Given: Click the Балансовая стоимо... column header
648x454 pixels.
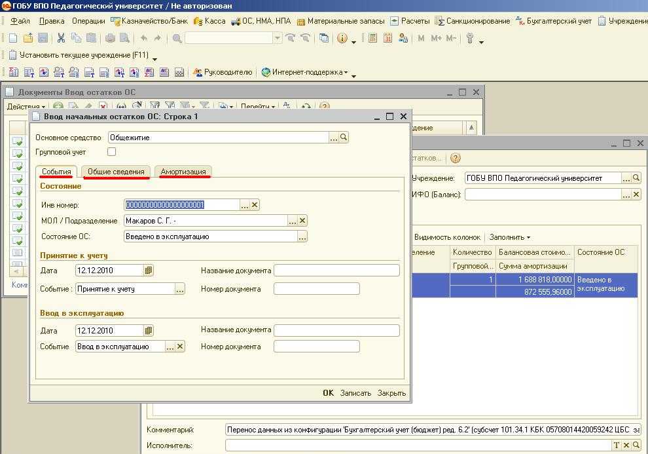Looking at the screenshot, I should click(x=535, y=252).
